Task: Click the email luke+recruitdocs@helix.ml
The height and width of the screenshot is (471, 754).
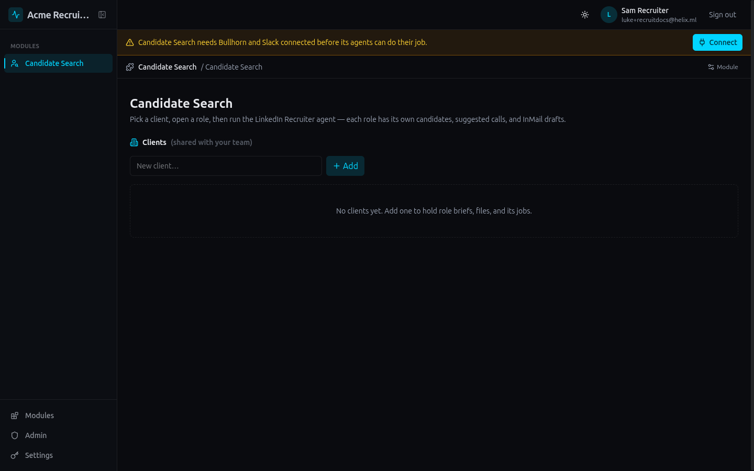Action: (659, 20)
